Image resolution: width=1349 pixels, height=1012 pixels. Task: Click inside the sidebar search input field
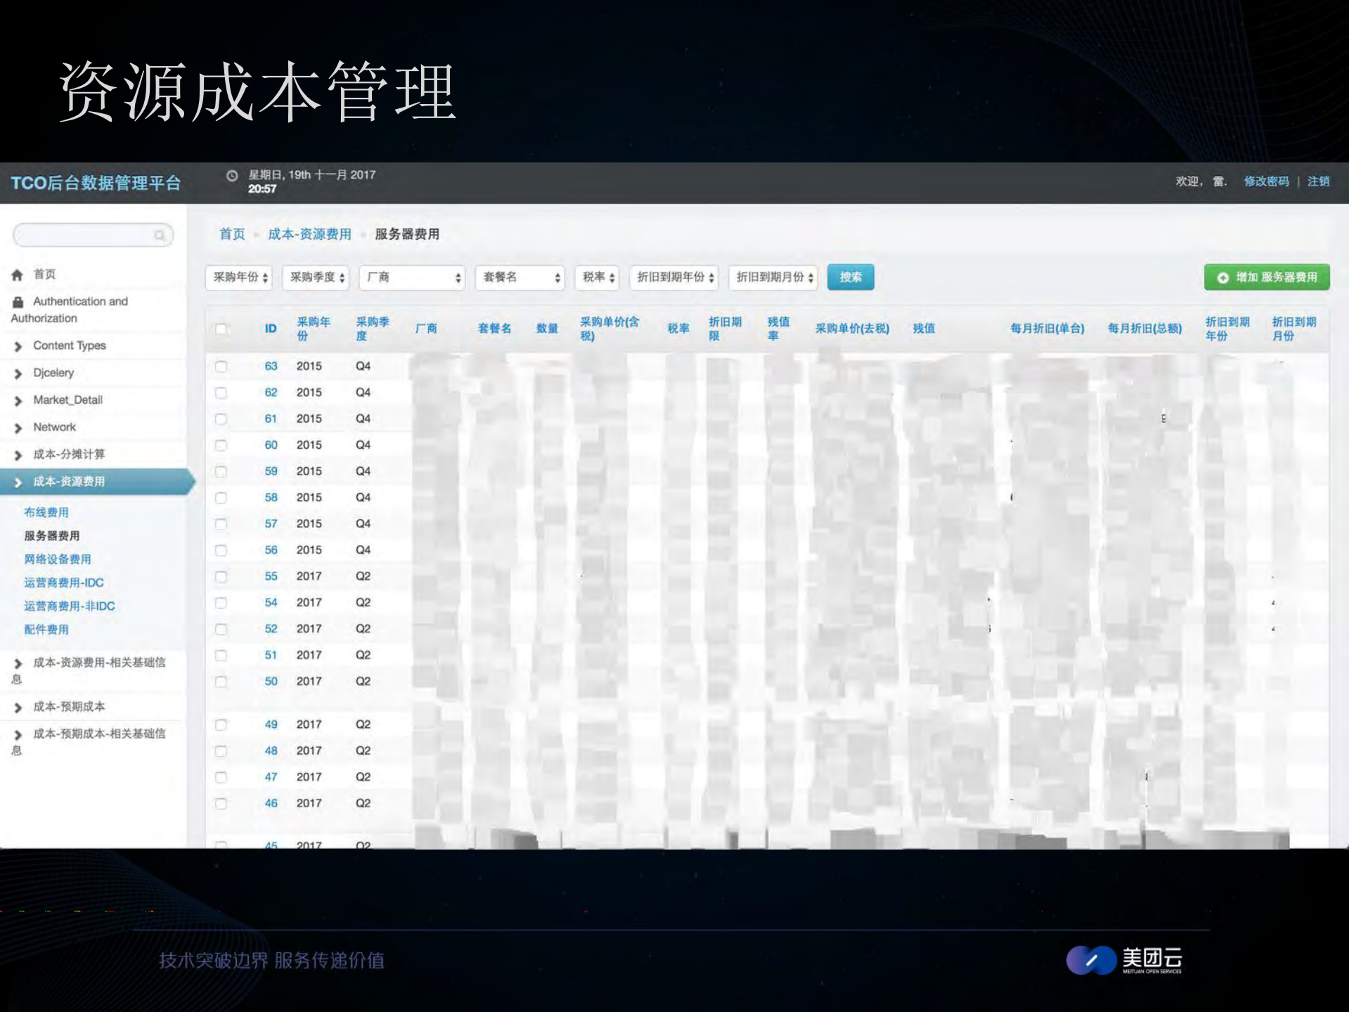[x=84, y=234]
